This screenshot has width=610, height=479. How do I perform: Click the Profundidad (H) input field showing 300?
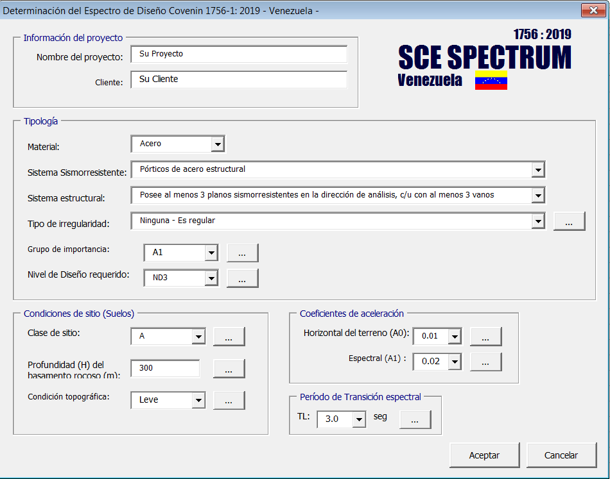click(165, 368)
